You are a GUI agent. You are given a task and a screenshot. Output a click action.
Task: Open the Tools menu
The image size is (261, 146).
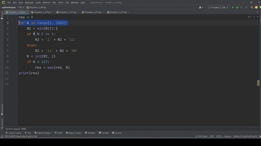pos(61,3)
